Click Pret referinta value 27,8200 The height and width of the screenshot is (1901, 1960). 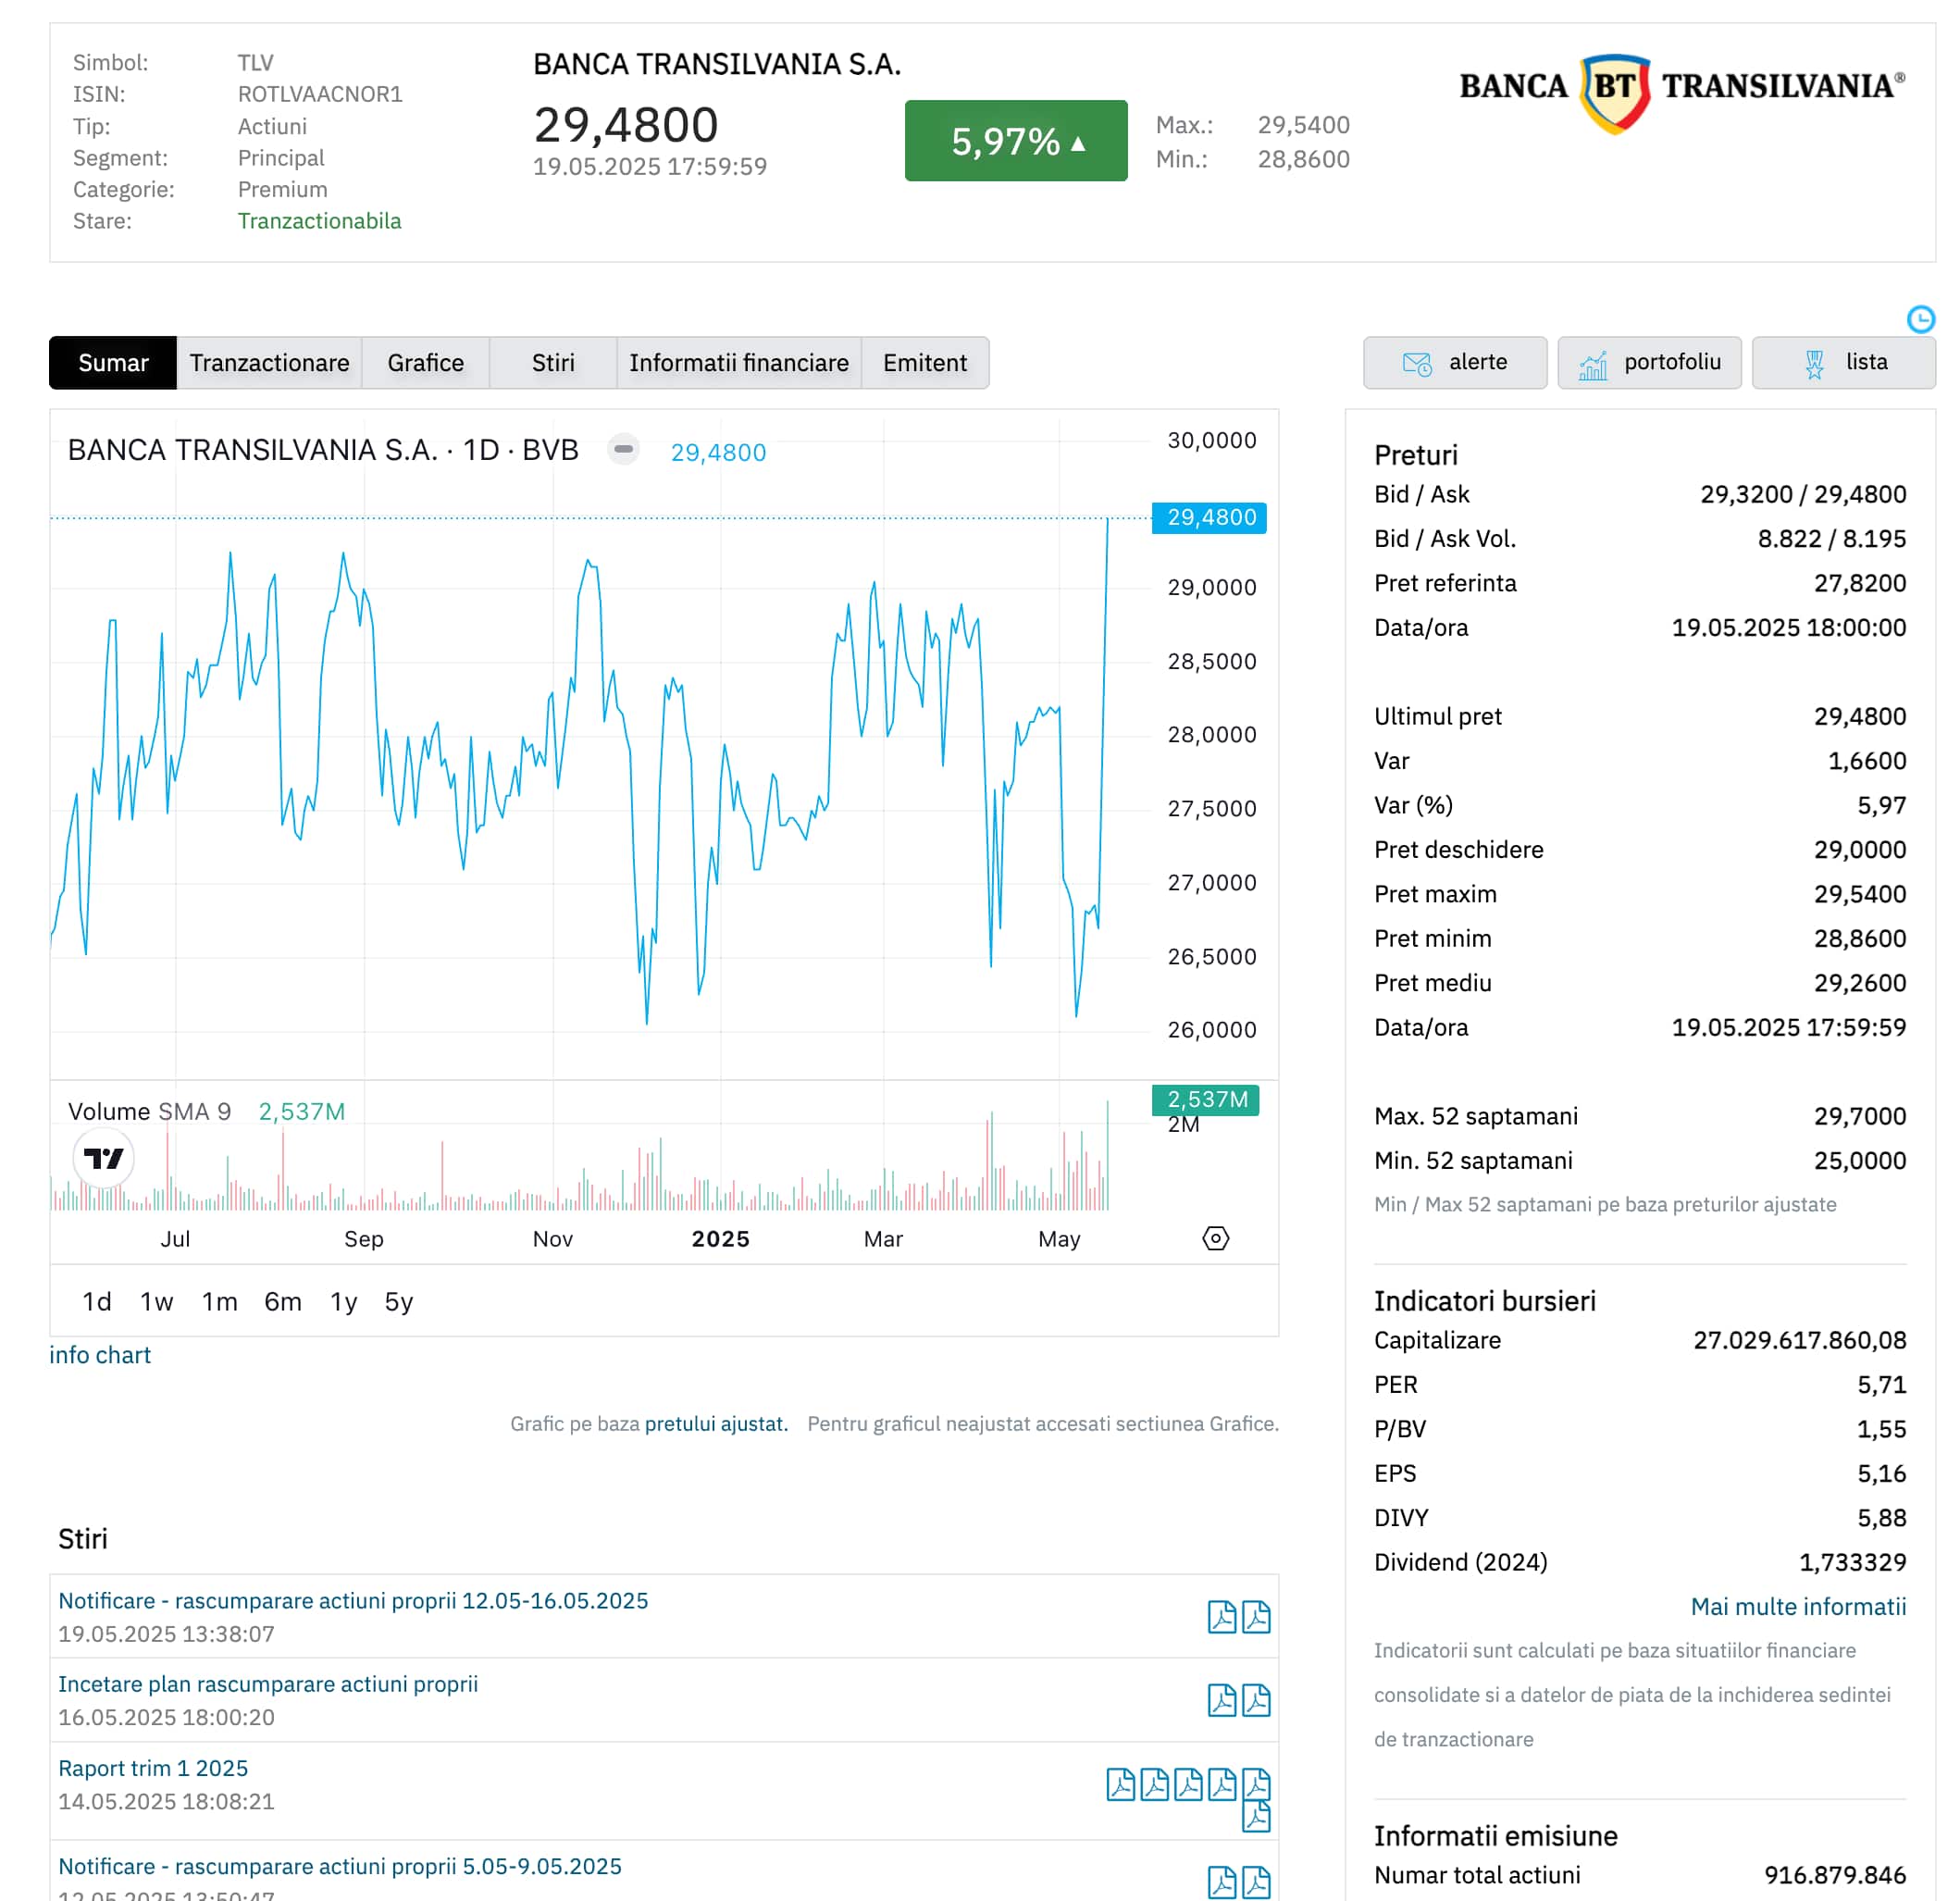[x=1860, y=583]
